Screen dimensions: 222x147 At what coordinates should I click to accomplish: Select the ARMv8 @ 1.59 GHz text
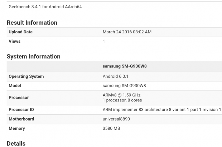tap(121, 95)
